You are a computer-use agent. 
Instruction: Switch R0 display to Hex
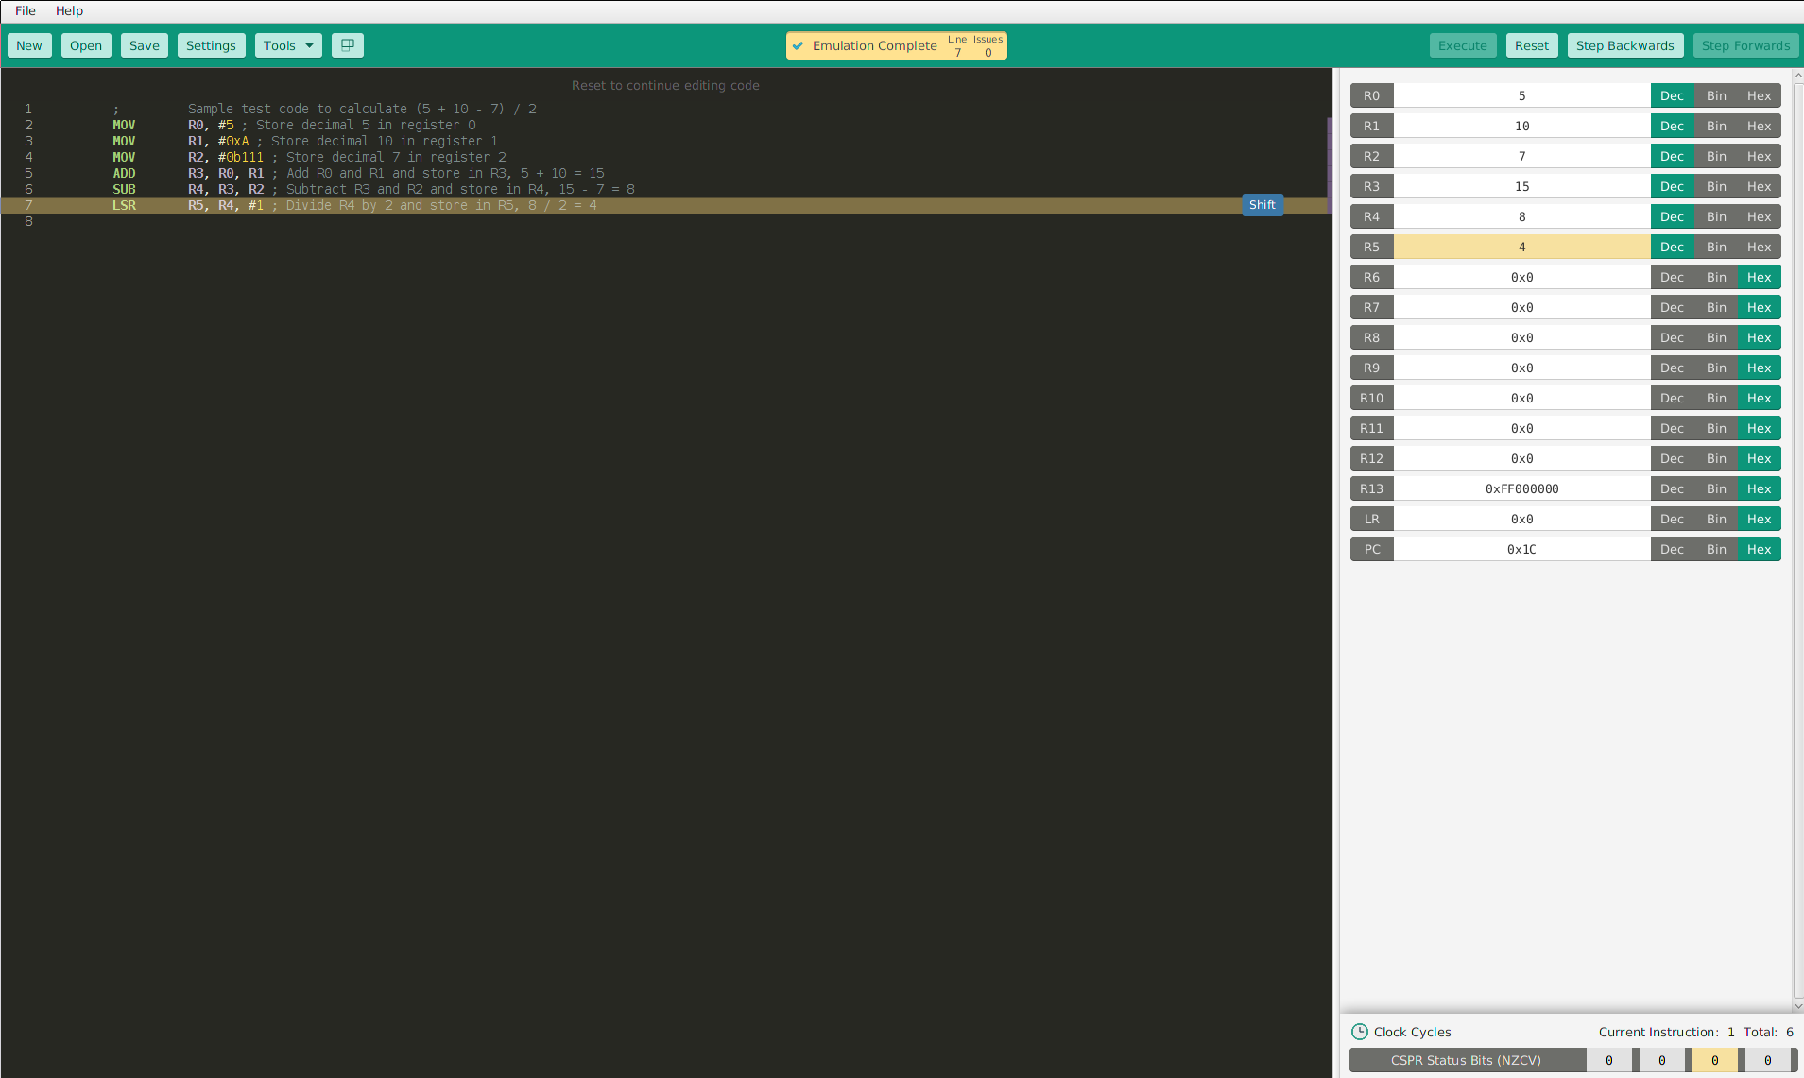(1759, 95)
